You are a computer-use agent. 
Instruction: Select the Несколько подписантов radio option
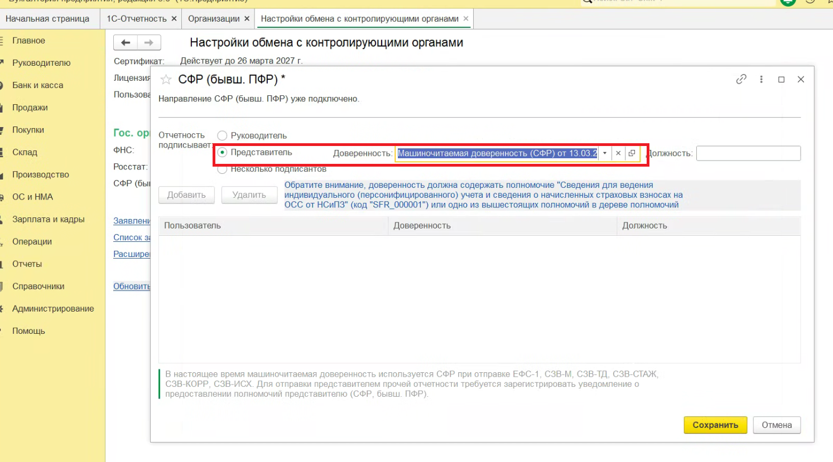[222, 169]
